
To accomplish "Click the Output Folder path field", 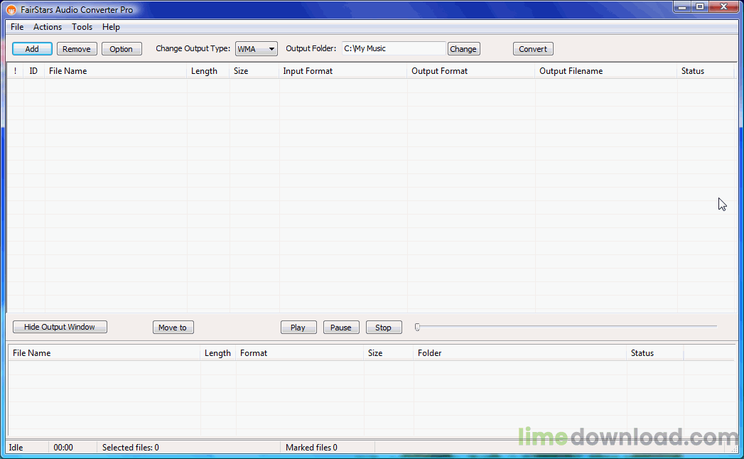I will [394, 48].
